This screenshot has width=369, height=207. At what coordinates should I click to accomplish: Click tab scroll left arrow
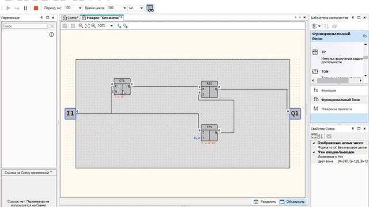coord(296,17)
